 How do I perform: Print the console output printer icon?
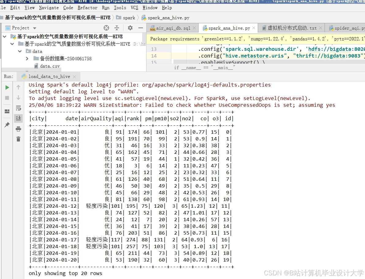click(x=18, y=129)
